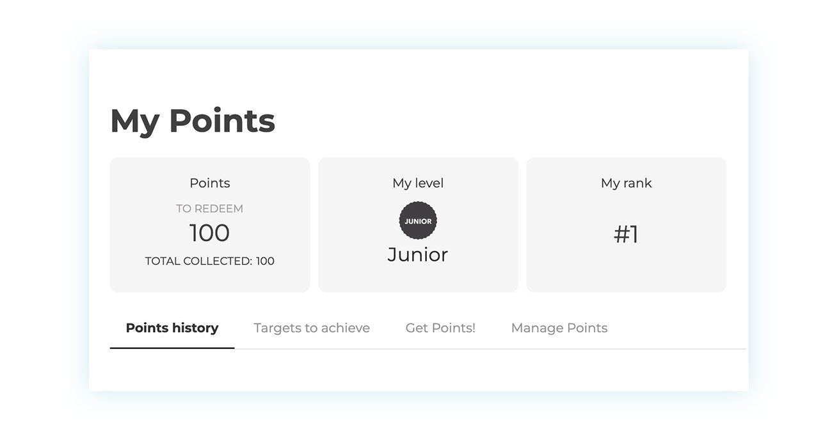Switch to the Targets to achieve tab
The image size is (832, 443).
(312, 328)
